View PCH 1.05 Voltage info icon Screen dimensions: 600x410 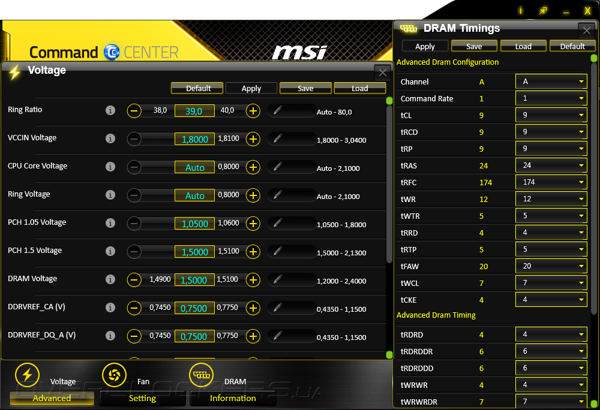[110, 223]
